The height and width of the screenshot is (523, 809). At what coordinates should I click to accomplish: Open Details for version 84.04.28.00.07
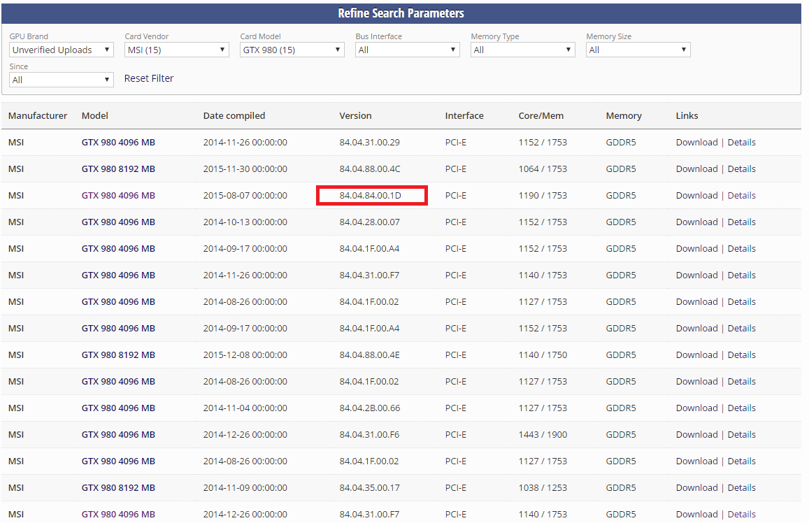point(741,222)
